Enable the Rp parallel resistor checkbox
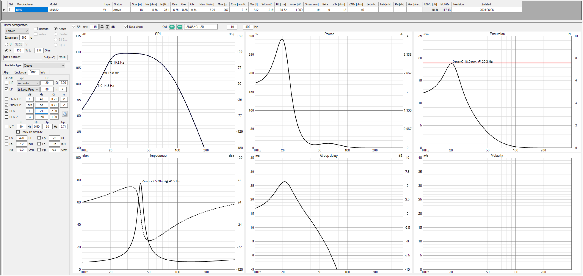The height and width of the screenshot is (276, 583). (x=39, y=150)
